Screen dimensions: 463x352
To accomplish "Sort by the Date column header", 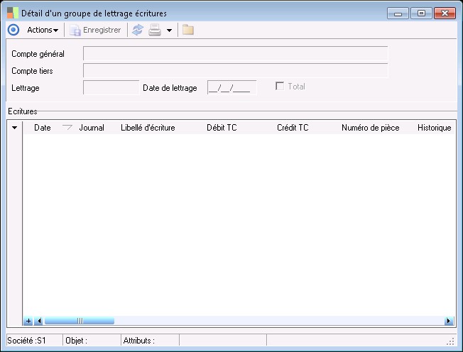I will point(42,128).
